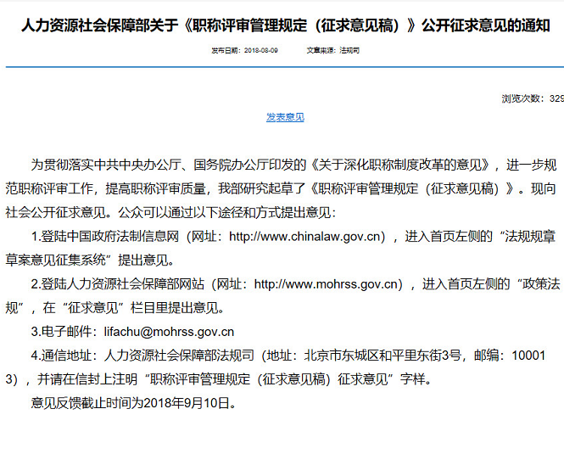Click the text 《关于深化职称制度改革的意见》
564x465 pixels.
click(x=399, y=165)
